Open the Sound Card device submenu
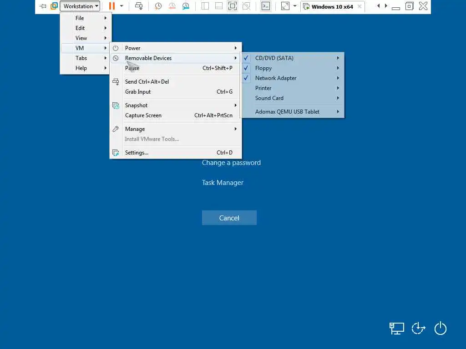Image resolution: width=466 pixels, height=349 pixels. pyautogui.click(x=293, y=98)
